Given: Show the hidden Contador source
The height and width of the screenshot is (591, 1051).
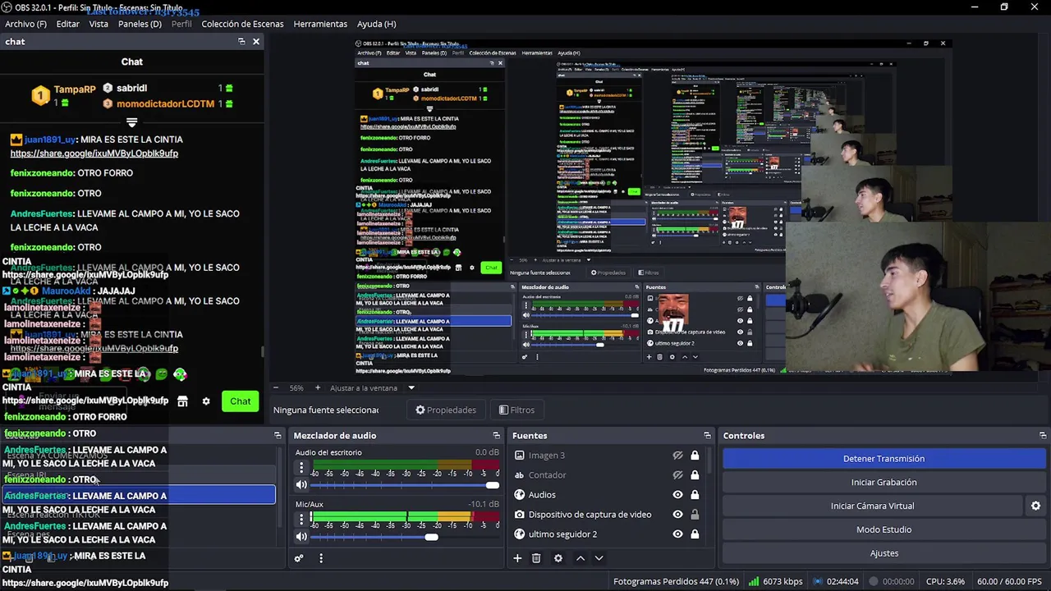Looking at the screenshot, I should click(x=677, y=475).
